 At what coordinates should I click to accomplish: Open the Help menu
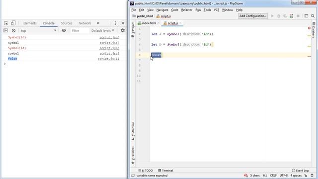point(239,10)
